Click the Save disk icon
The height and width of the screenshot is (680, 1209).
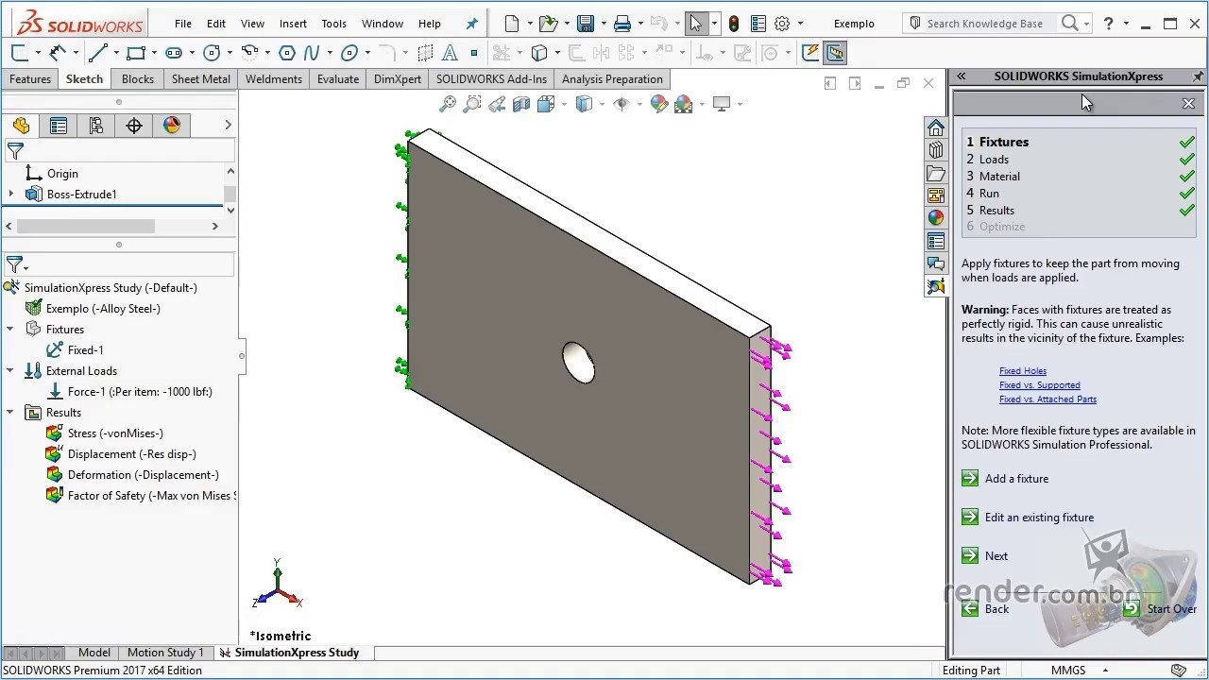point(586,24)
